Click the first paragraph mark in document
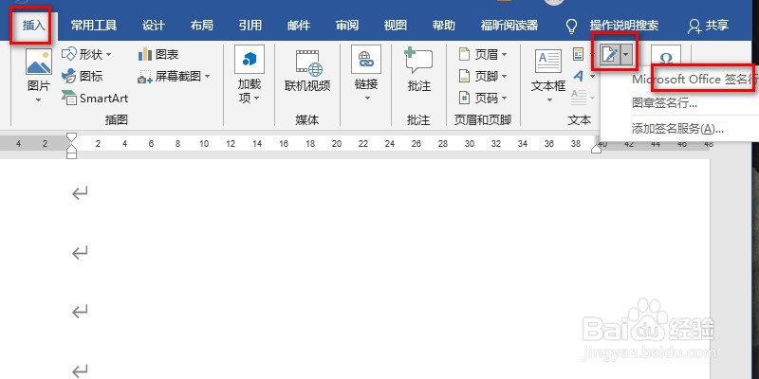 pos(81,194)
